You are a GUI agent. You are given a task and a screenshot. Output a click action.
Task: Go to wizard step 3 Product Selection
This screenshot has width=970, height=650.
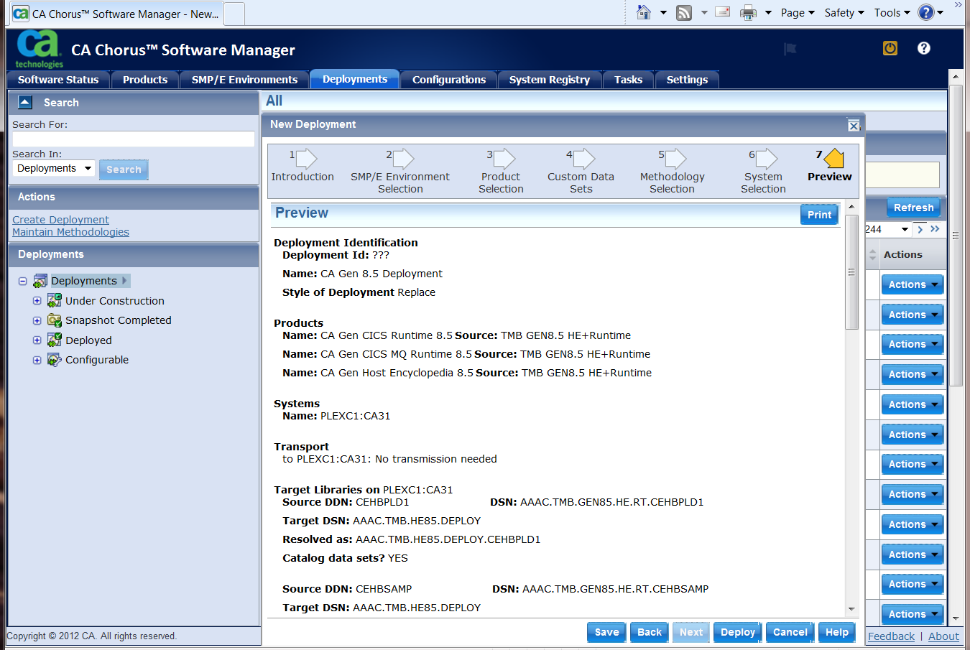point(501,172)
